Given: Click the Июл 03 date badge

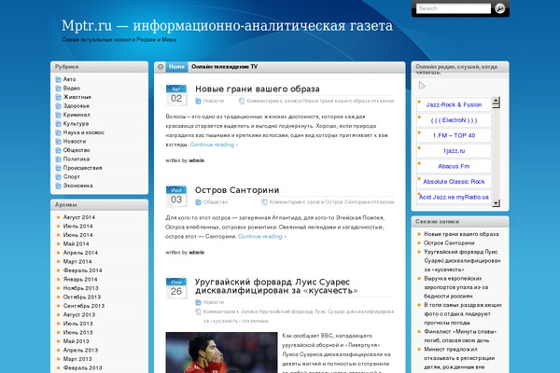Looking at the screenshot, I should pyautogui.click(x=176, y=197).
